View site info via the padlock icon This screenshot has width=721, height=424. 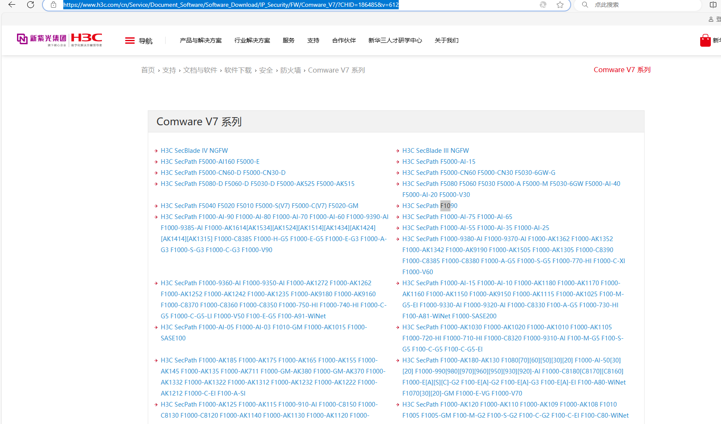coord(54,5)
